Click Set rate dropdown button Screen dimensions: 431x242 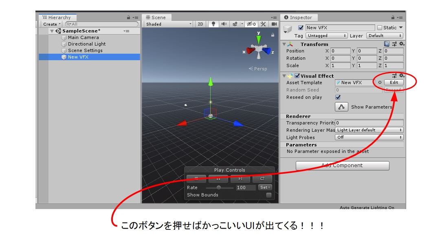(x=265, y=187)
